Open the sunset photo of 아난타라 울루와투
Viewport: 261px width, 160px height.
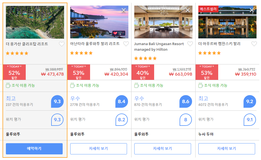[99, 22]
